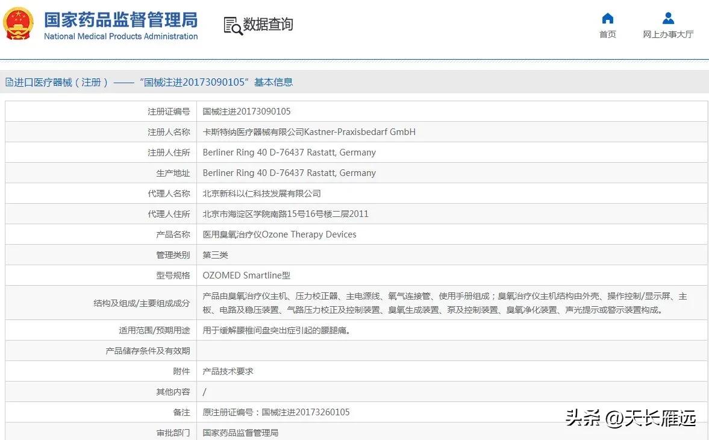Click the 注册证编号 row label
Image resolution: width=709 pixels, height=440 pixels.
click(169, 111)
